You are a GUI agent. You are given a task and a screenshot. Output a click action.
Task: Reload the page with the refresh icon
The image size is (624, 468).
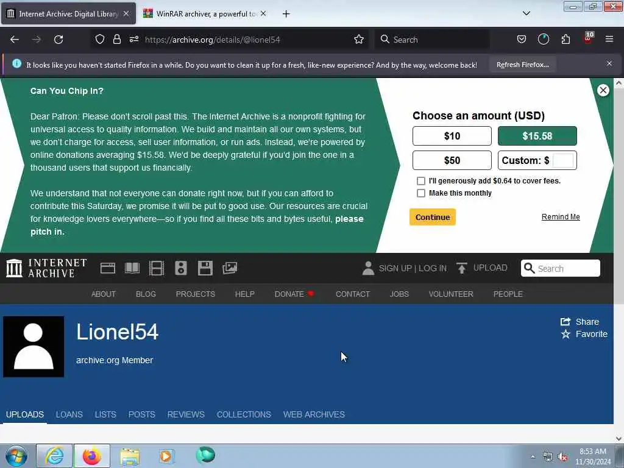[58, 40]
